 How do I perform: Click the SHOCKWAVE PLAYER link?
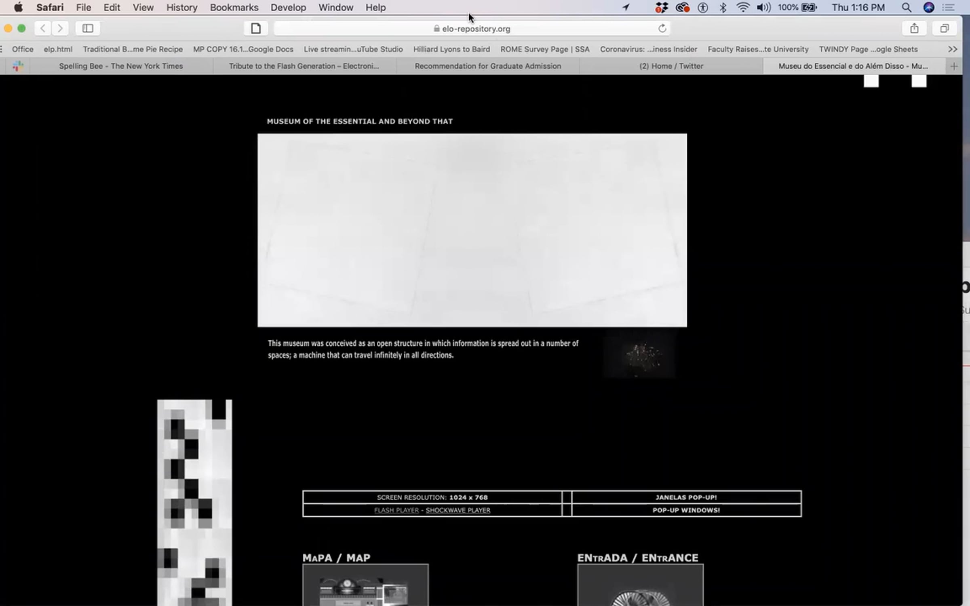coord(458,510)
